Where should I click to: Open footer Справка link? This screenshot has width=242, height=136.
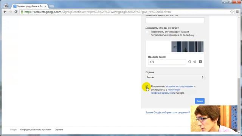click(x=59, y=130)
